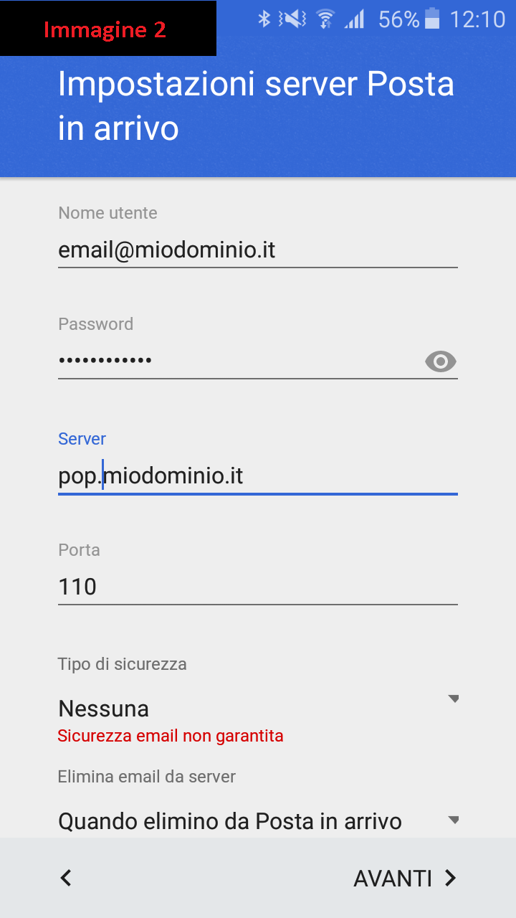Image resolution: width=516 pixels, height=918 pixels.
Task: Tap the battery status icon
Action: click(x=432, y=19)
